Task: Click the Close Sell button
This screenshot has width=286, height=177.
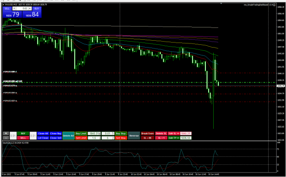Action: [56, 138]
